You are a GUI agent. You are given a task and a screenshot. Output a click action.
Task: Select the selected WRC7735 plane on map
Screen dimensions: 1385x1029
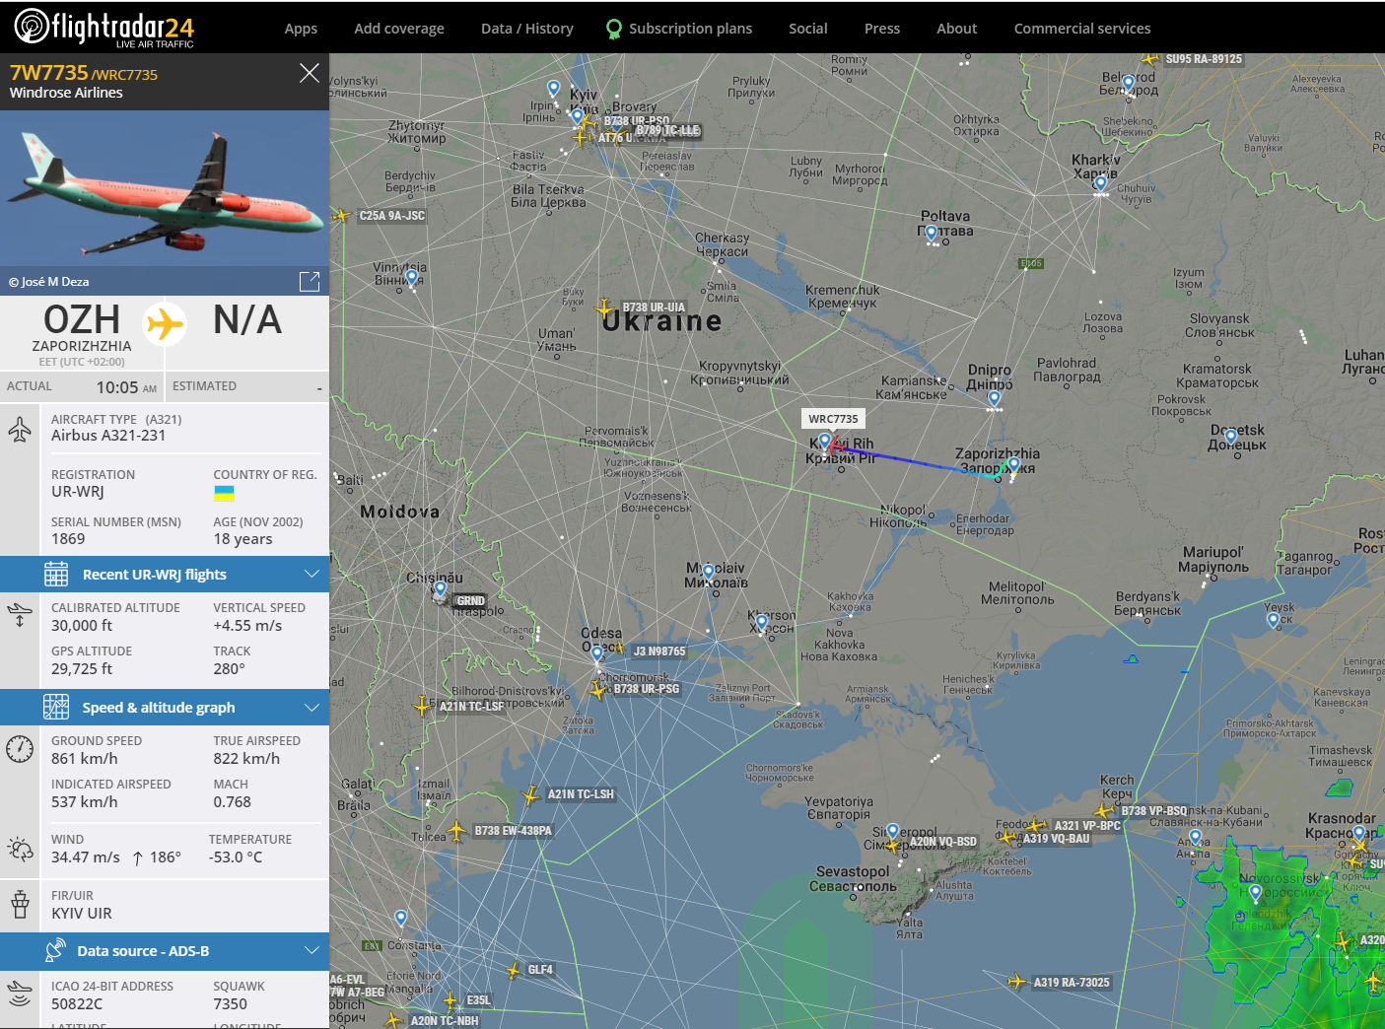[836, 447]
